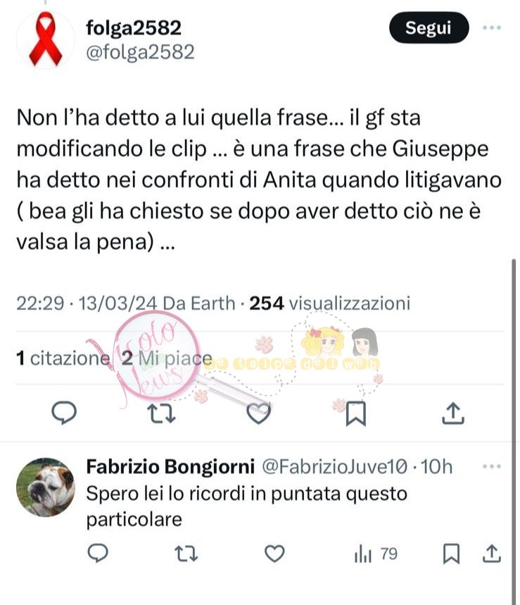Bookmark Fabrizio Bongiorni's reply
The height and width of the screenshot is (605, 520).
[451, 554]
